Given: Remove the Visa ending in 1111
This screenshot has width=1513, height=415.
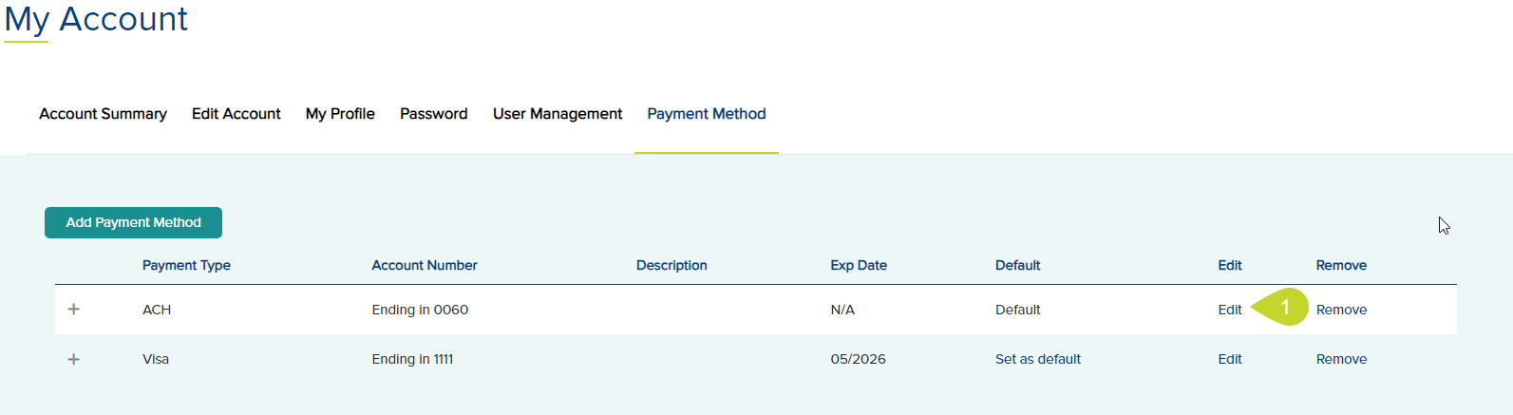Looking at the screenshot, I should pos(1341,359).
